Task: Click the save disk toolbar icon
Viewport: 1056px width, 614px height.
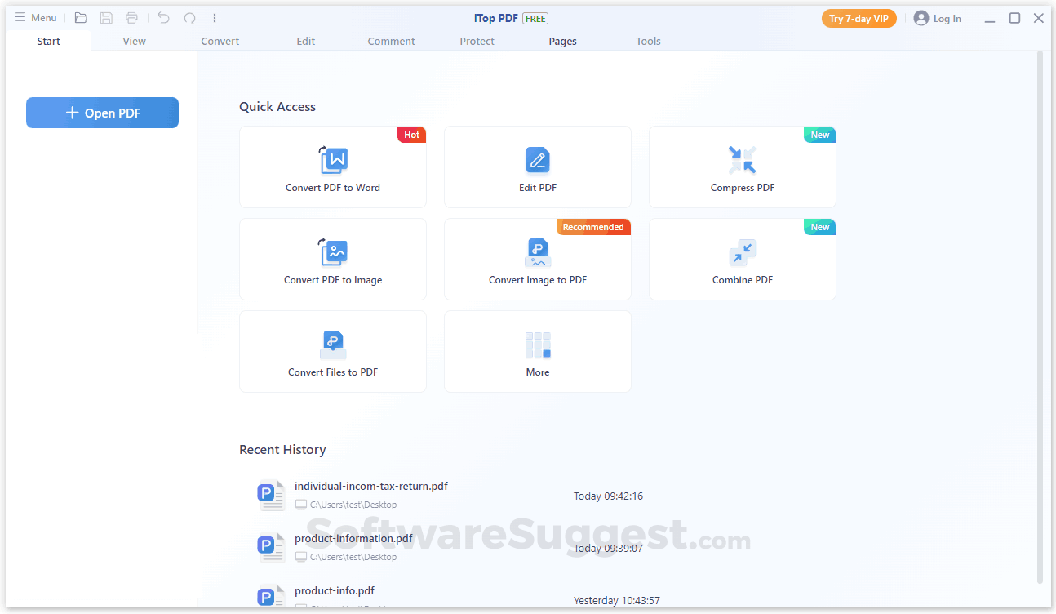Action: coord(106,18)
